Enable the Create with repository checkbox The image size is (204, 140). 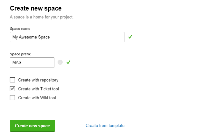(12, 80)
